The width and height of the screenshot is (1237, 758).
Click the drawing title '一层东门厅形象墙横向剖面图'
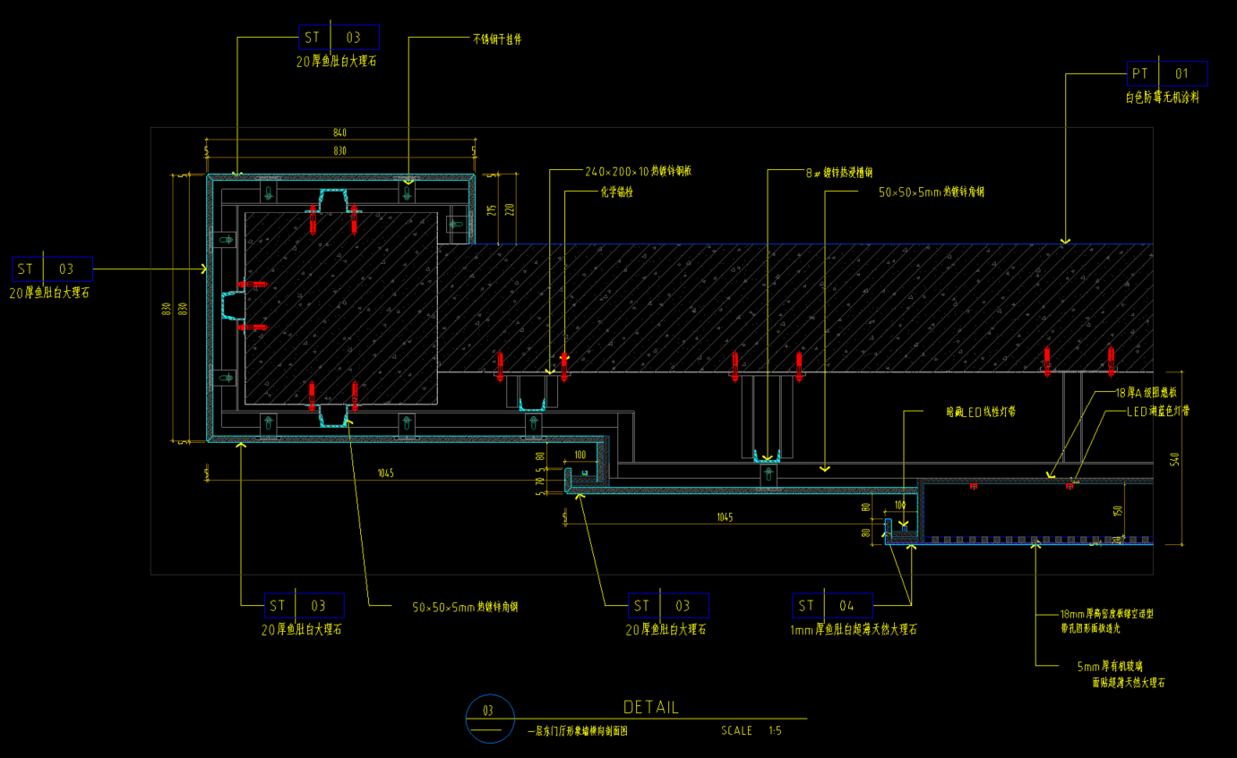pyautogui.click(x=577, y=731)
